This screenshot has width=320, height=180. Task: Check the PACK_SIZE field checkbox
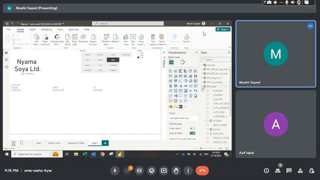pyautogui.click(x=207, y=133)
